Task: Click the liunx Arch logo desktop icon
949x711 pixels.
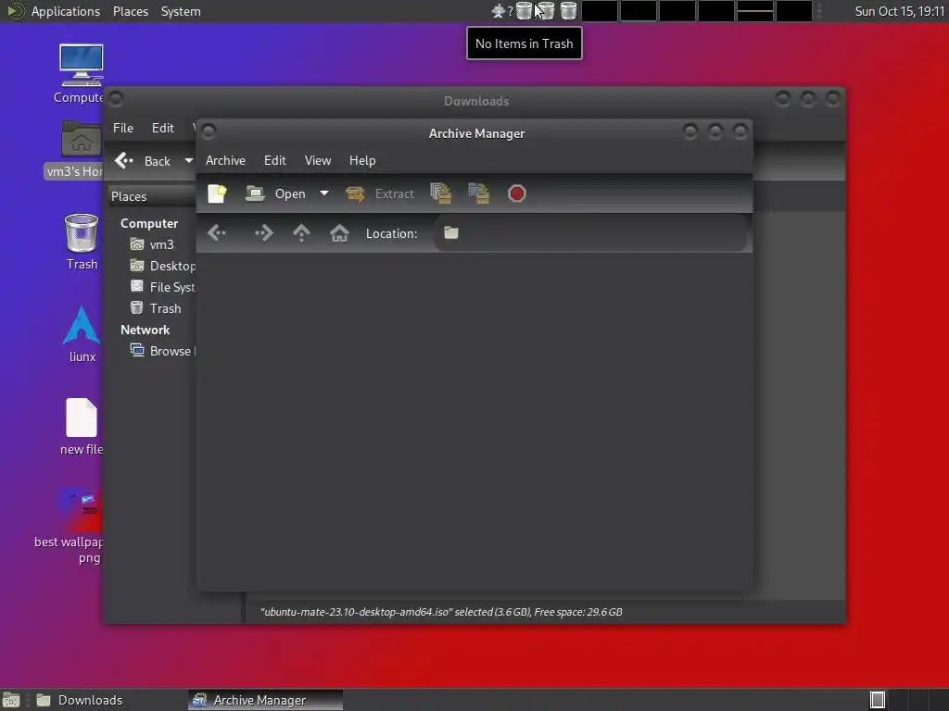Action: pyautogui.click(x=82, y=333)
